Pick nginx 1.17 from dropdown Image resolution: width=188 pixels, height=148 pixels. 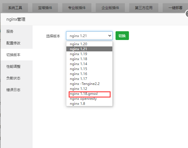(89, 79)
